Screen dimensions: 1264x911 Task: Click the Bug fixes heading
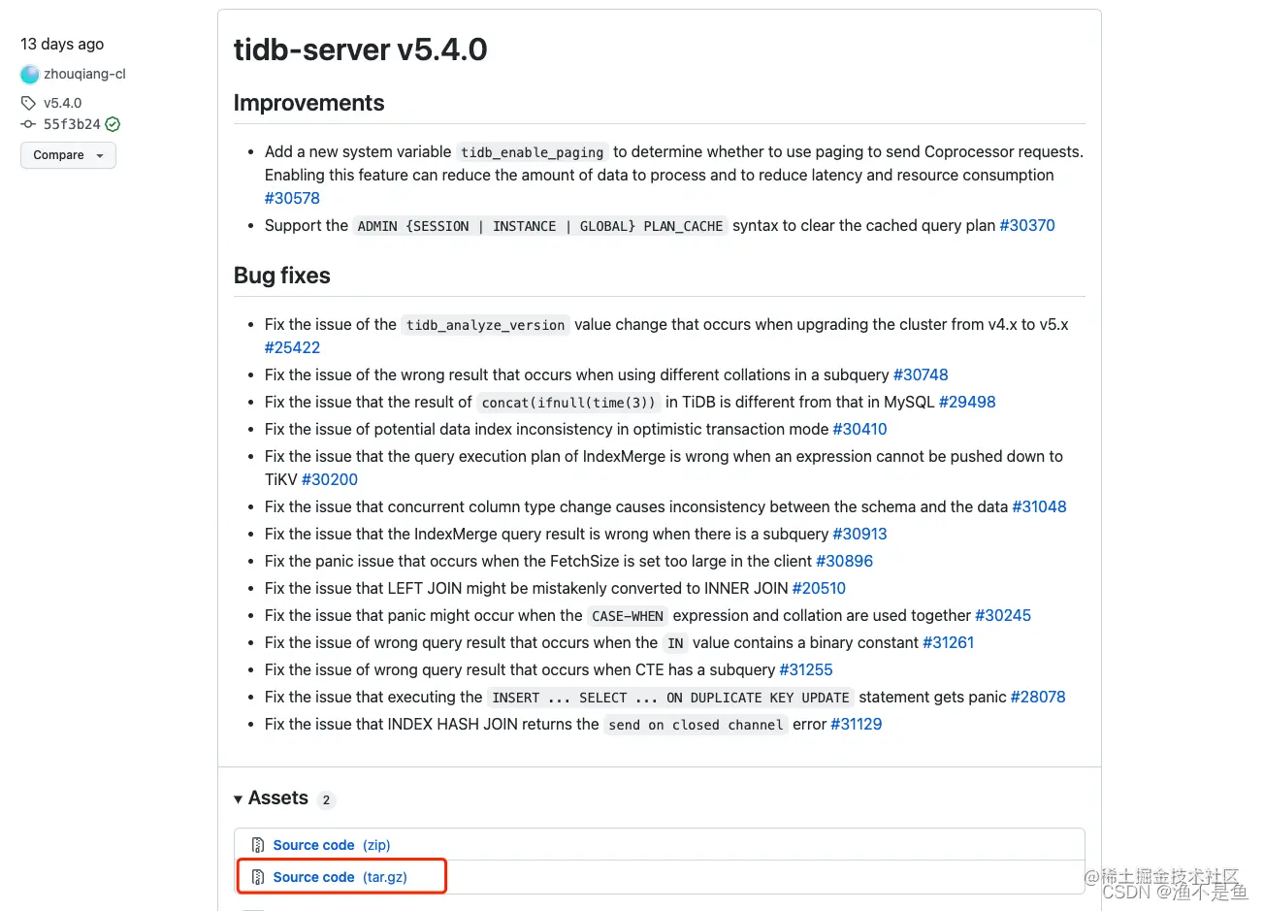281,276
